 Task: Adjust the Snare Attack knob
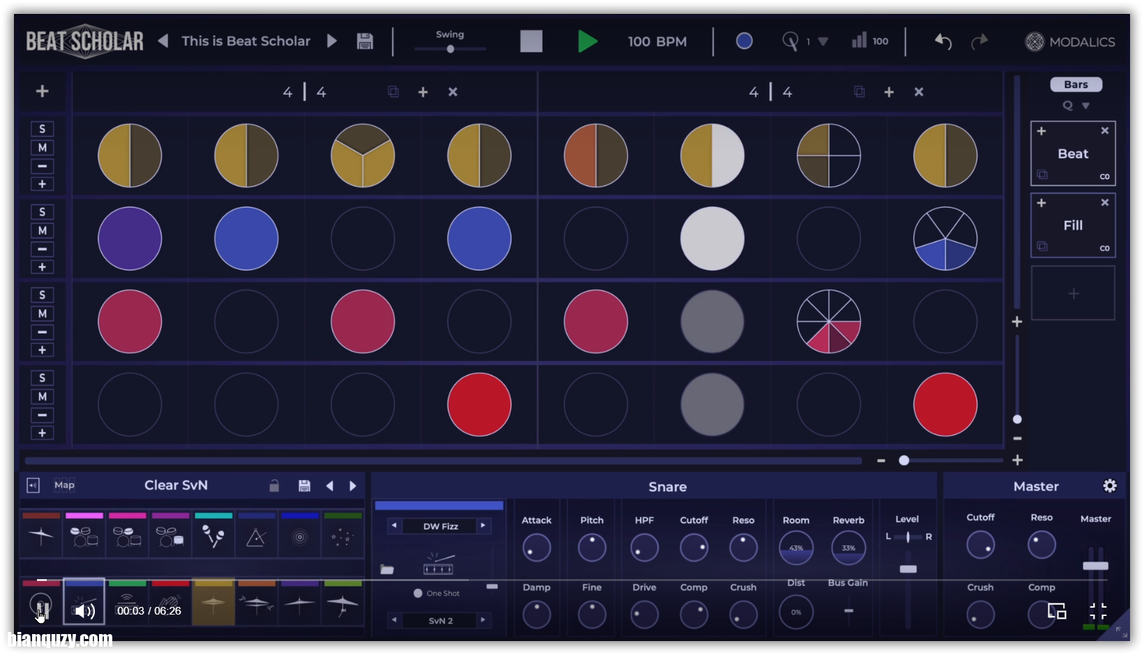click(536, 548)
